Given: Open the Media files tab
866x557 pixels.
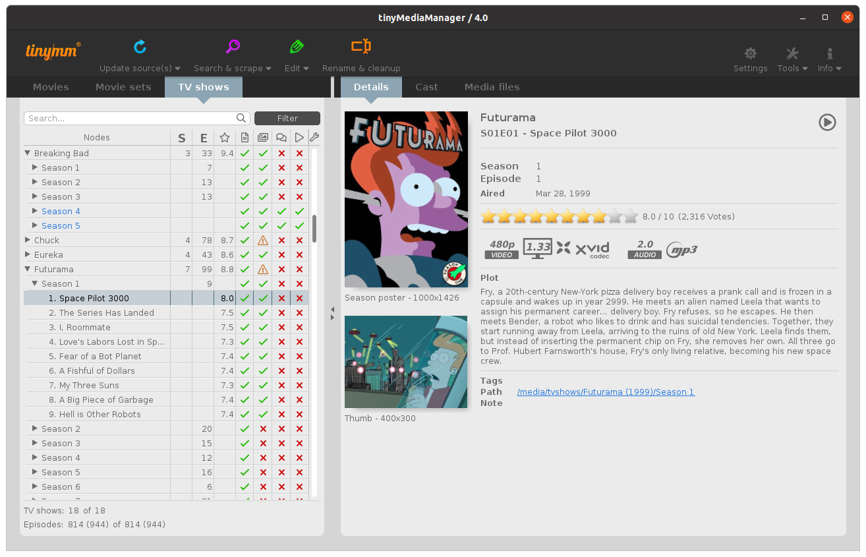Looking at the screenshot, I should (492, 87).
